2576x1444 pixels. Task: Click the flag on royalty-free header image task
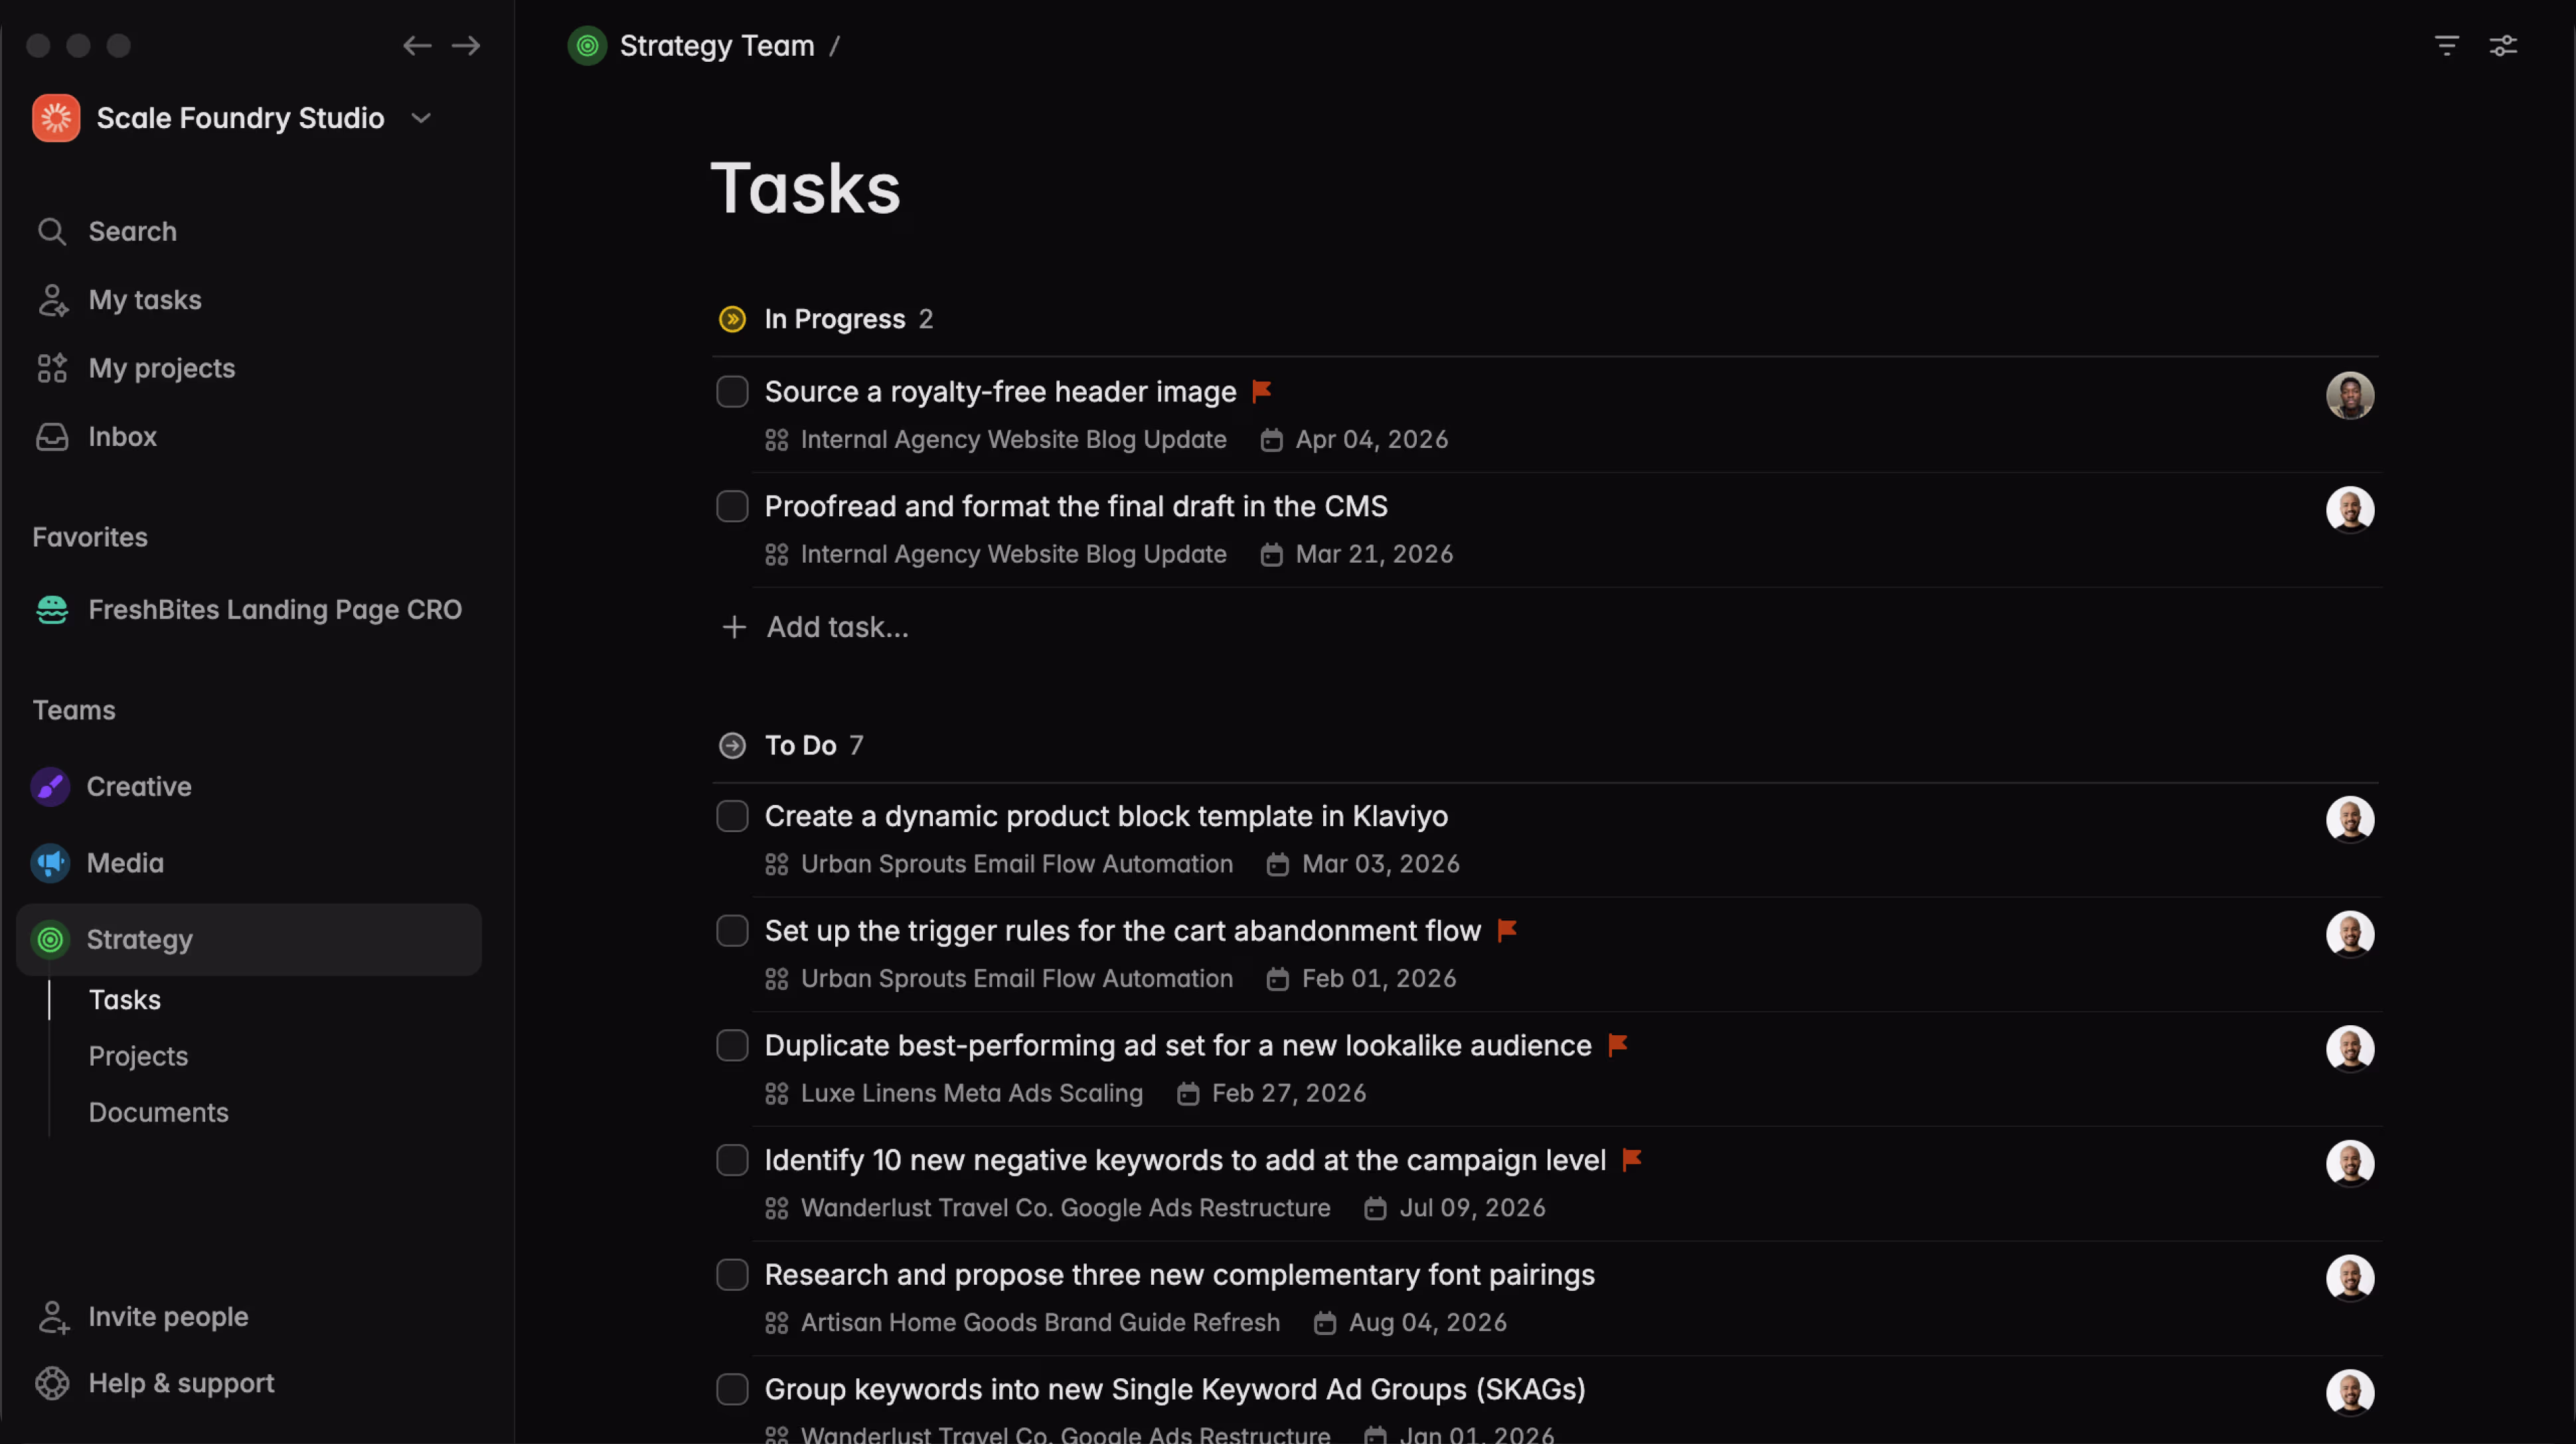point(1262,391)
